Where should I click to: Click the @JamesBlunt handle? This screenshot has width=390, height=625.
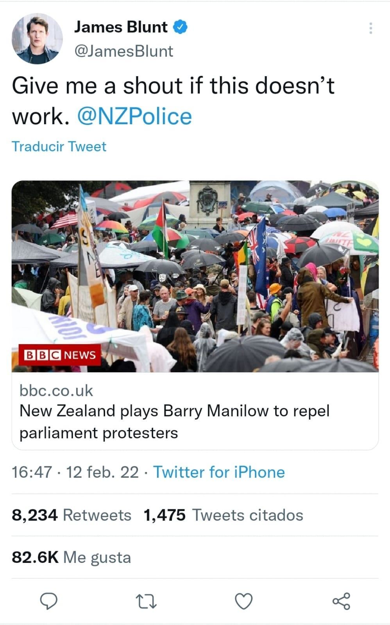[x=123, y=51]
